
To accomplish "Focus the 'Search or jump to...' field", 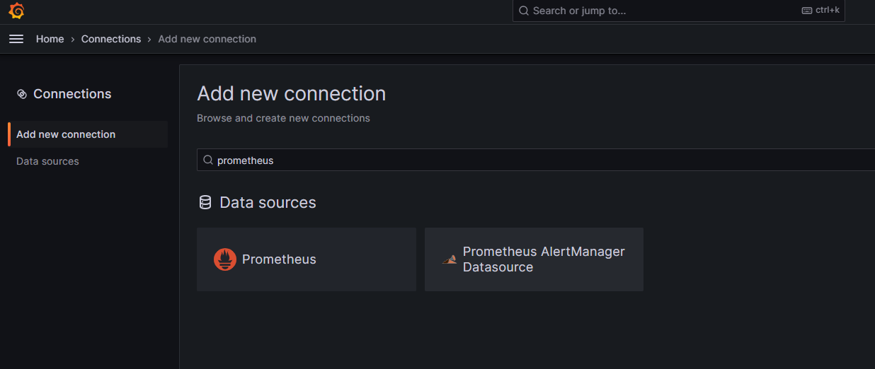I will 658,11.
